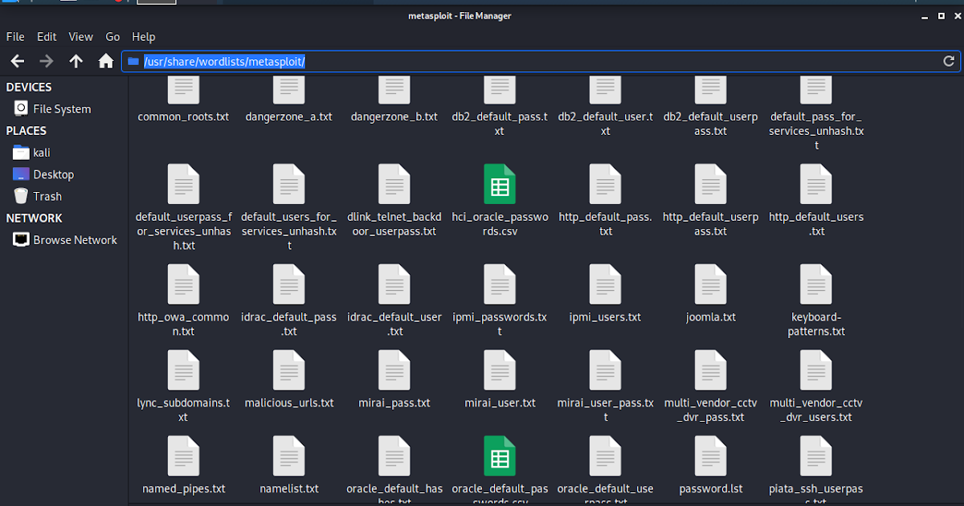
Task: Select the password.lst file
Action: coord(710,455)
